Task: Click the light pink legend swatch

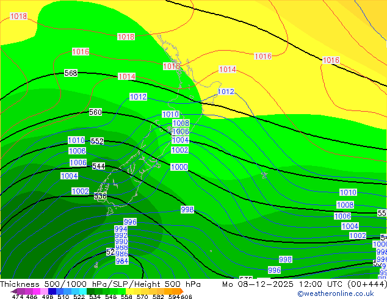Action: coord(43,291)
